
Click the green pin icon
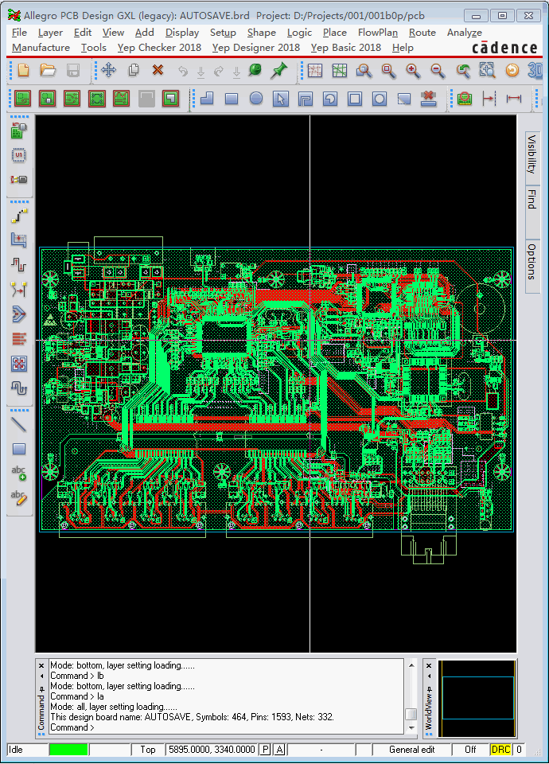[x=278, y=71]
